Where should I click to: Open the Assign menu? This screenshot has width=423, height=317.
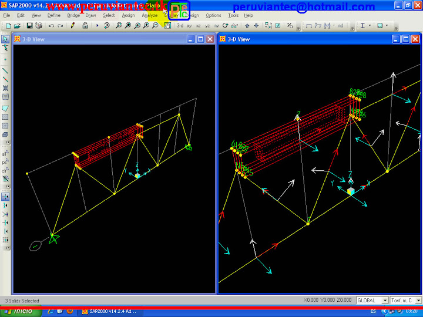(x=128, y=15)
